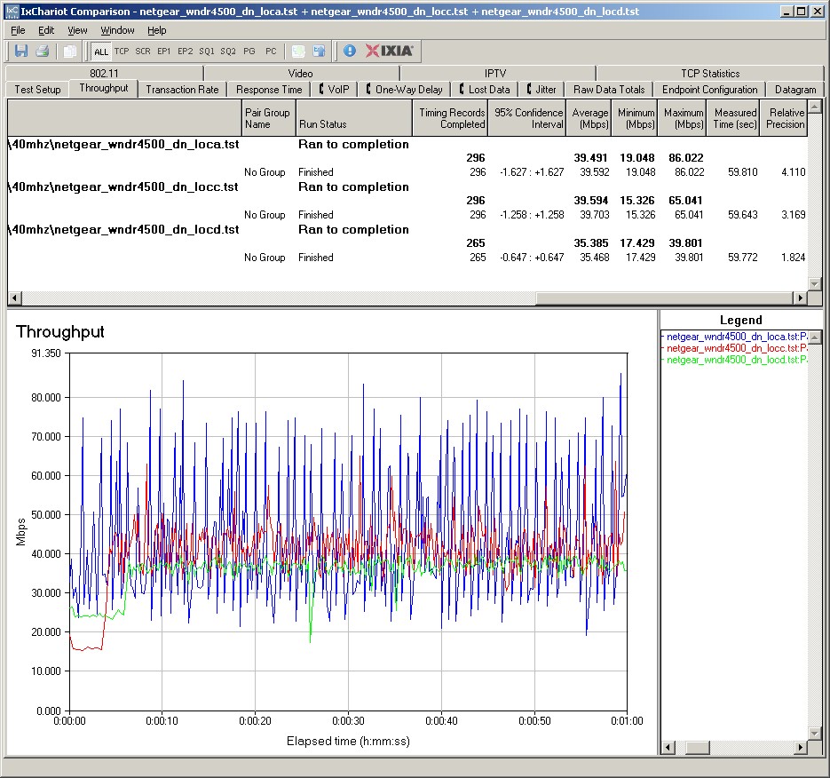Toggle the PG filter button

pyautogui.click(x=249, y=52)
